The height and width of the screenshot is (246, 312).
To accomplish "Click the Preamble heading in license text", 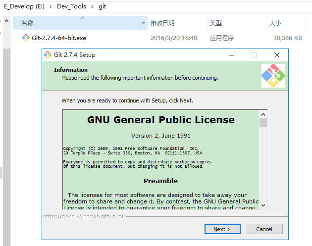I will [x=160, y=181].
